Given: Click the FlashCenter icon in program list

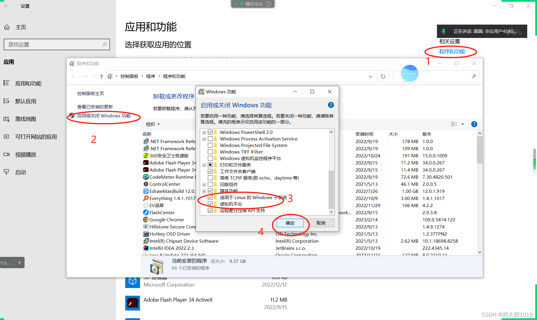Looking at the screenshot, I should point(146,212).
